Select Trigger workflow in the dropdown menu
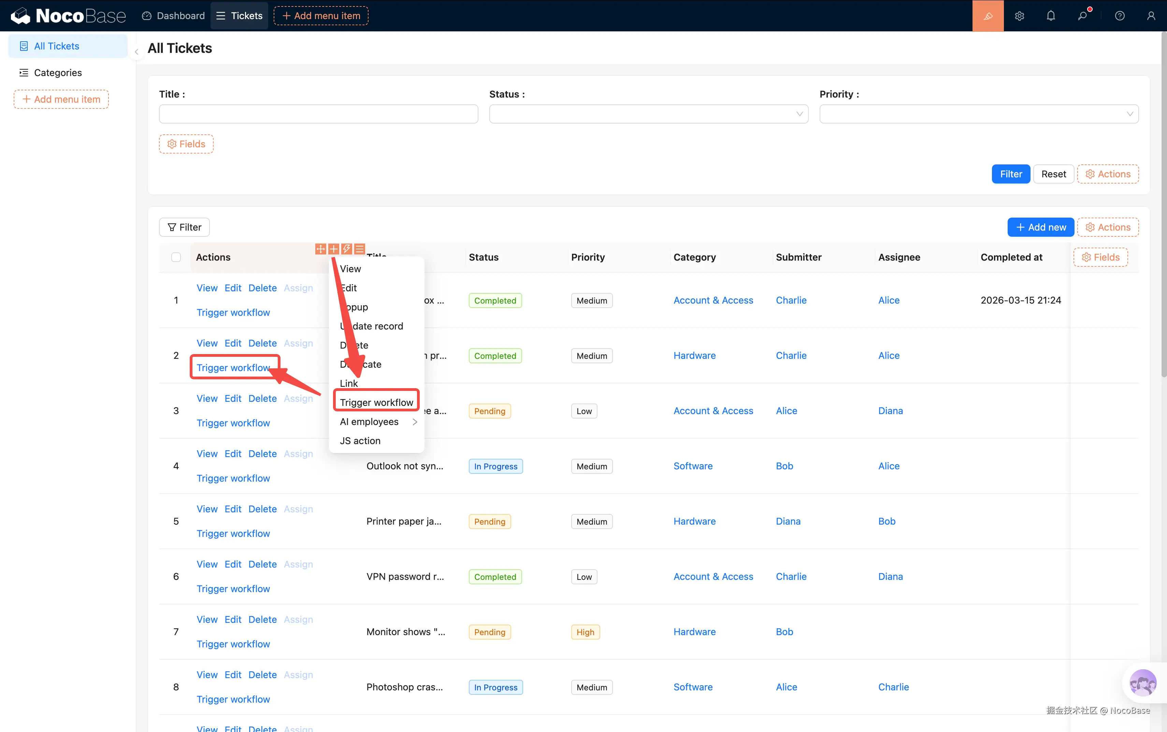This screenshot has height=732, width=1167. pos(376,402)
